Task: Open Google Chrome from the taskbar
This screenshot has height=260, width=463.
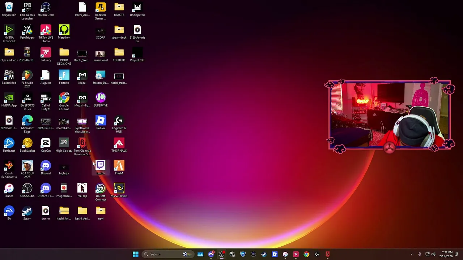Action: point(306,254)
